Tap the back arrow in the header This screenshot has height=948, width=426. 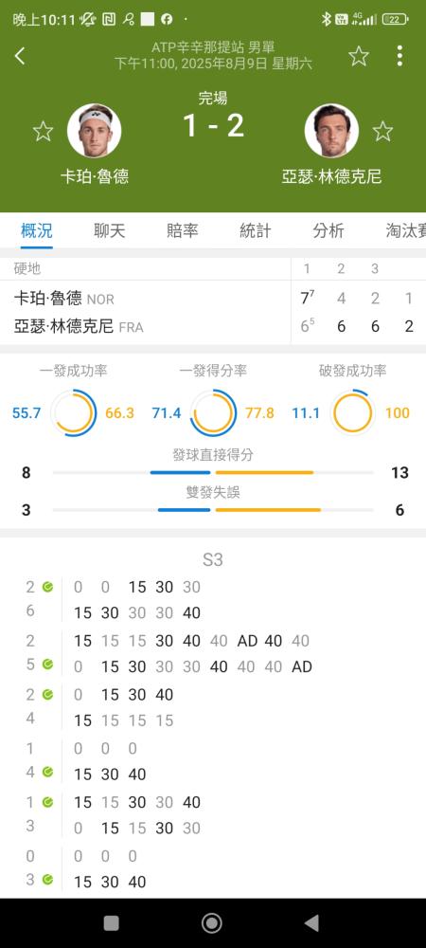20,56
